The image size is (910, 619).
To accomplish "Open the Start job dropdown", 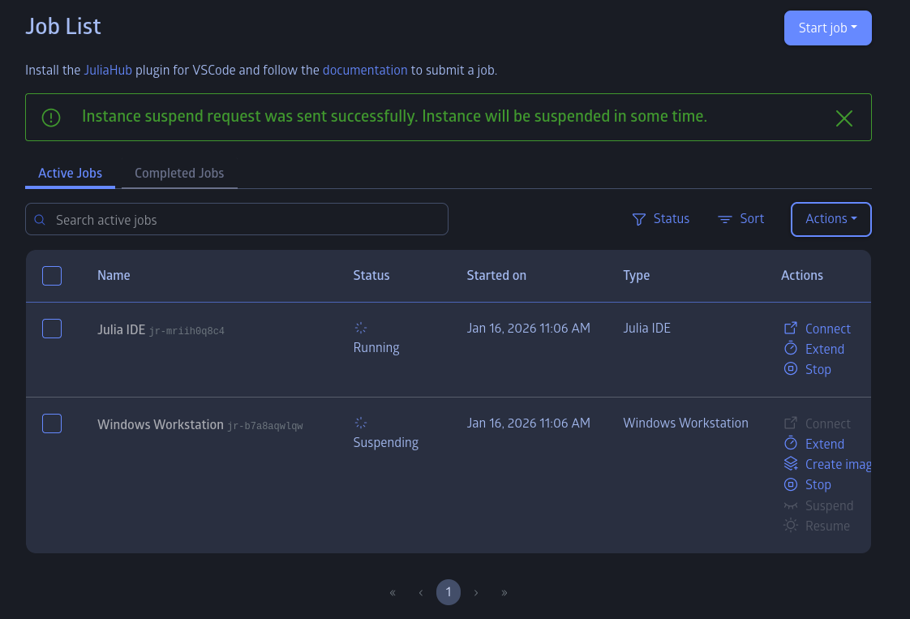I will 827,28.
